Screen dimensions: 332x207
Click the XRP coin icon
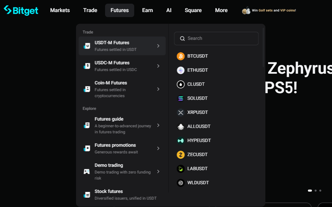(x=181, y=112)
